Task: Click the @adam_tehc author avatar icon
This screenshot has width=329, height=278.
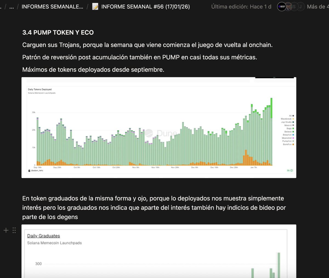Action: point(29,171)
